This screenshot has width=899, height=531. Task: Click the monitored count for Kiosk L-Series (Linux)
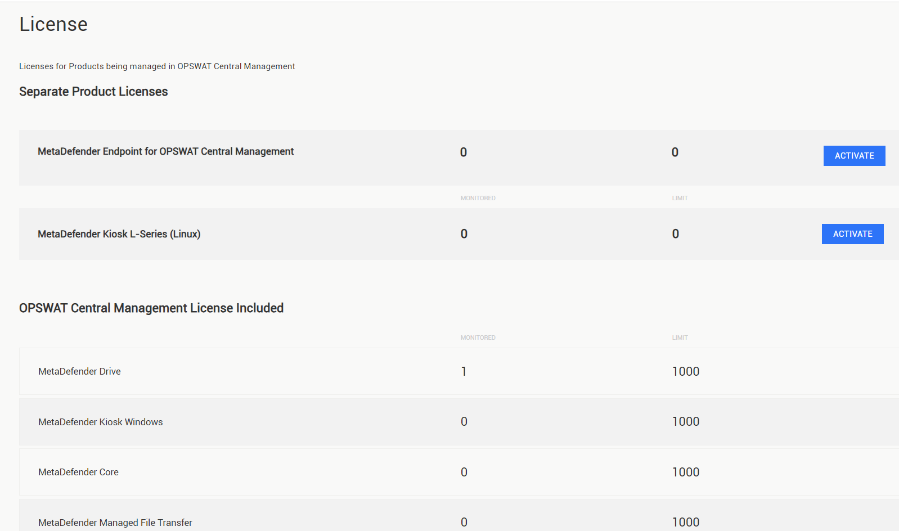[464, 234]
